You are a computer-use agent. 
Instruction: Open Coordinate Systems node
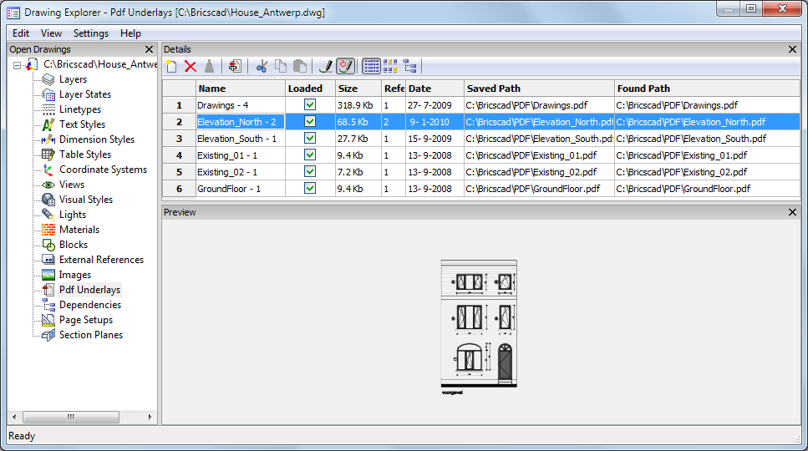point(103,170)
